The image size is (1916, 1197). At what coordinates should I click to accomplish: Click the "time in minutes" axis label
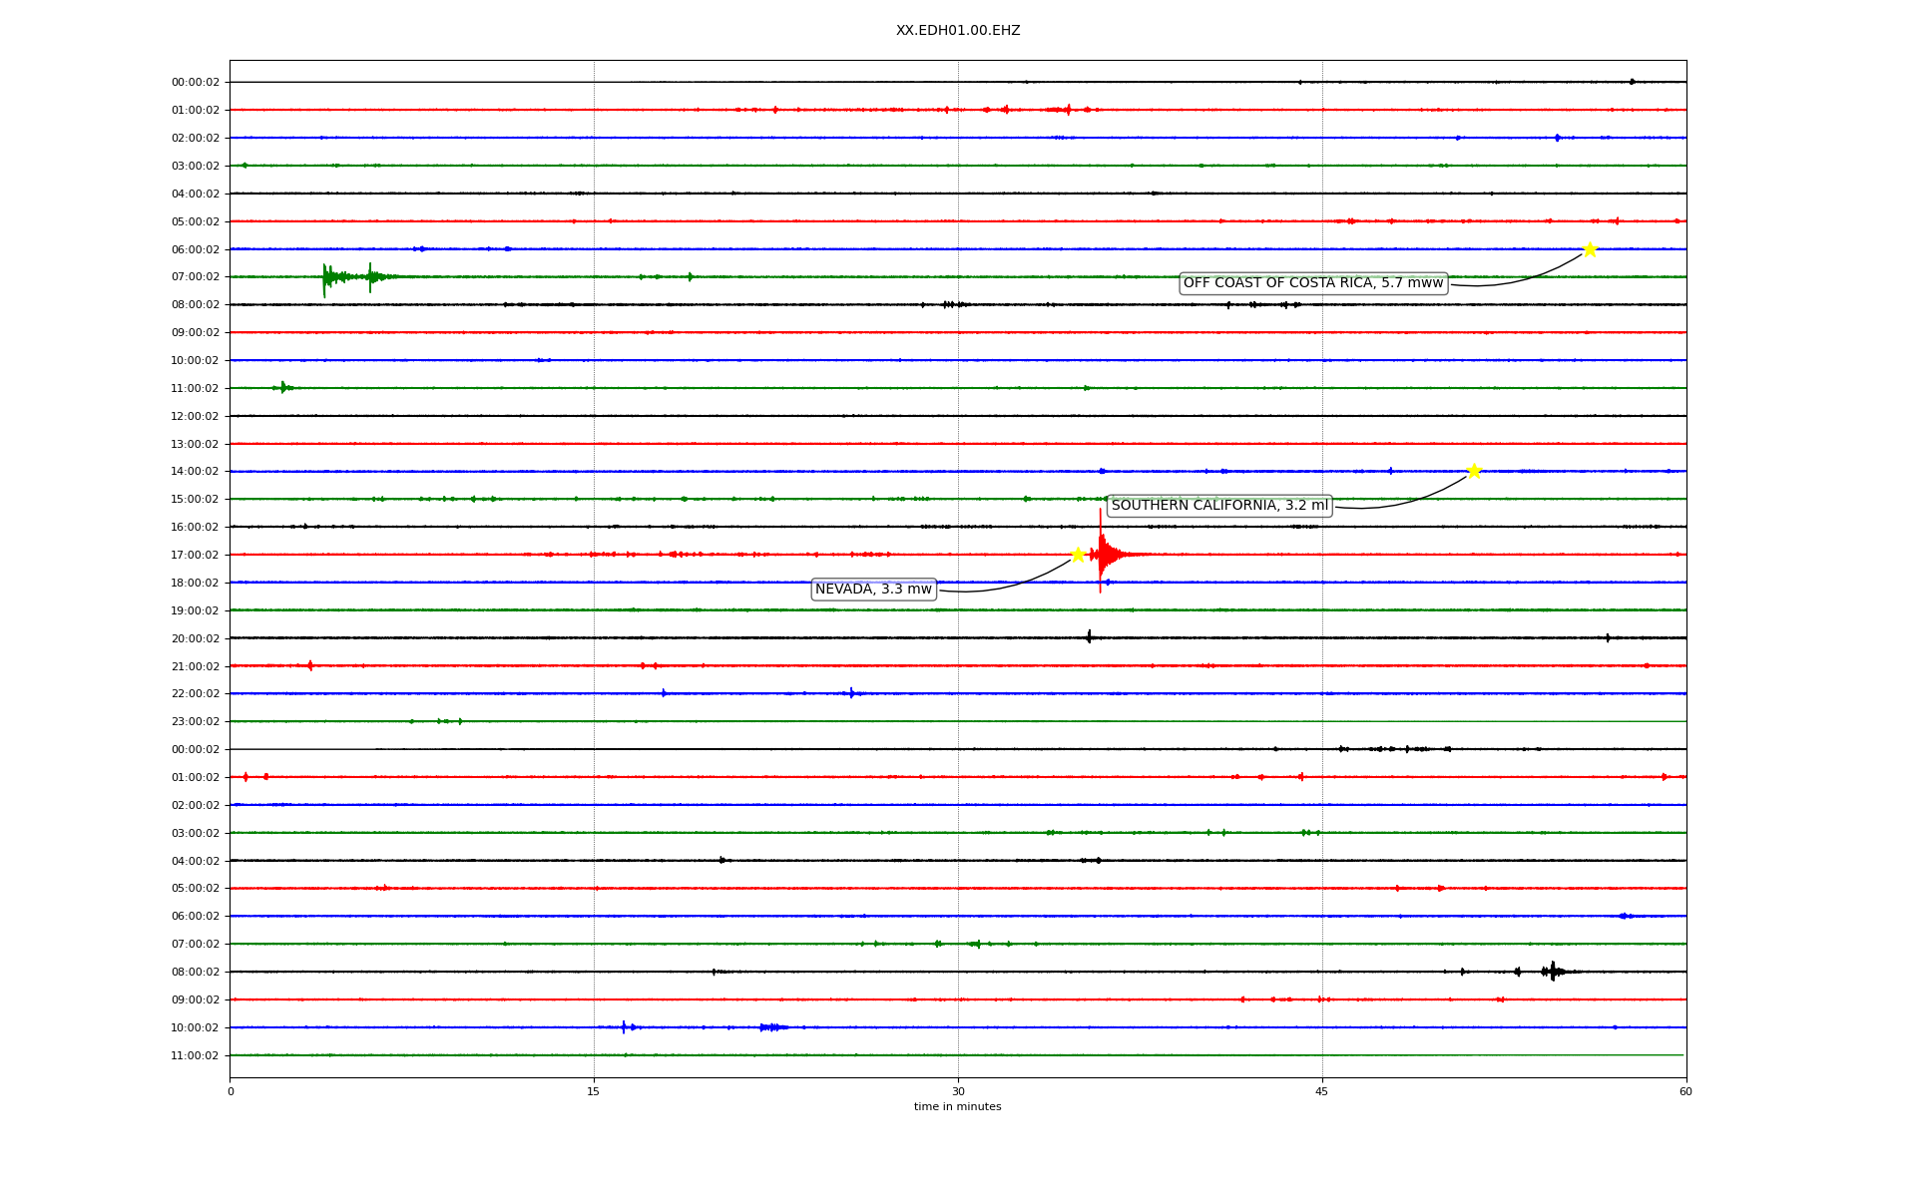[x=957, y=1107]
